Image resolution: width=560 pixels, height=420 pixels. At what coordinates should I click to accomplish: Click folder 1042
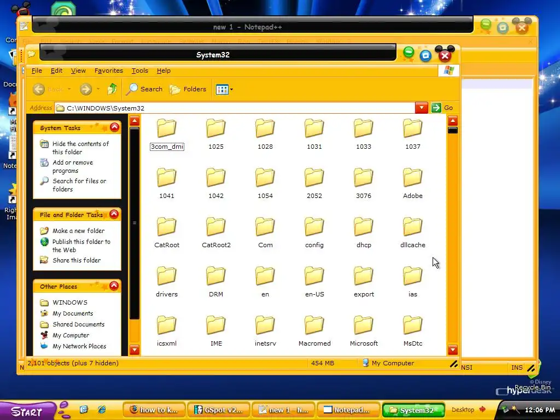point(216,184)
